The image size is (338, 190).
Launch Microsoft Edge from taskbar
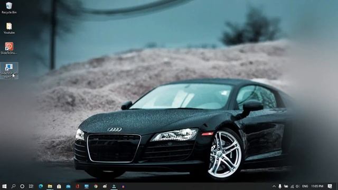(x=41, y=186)
